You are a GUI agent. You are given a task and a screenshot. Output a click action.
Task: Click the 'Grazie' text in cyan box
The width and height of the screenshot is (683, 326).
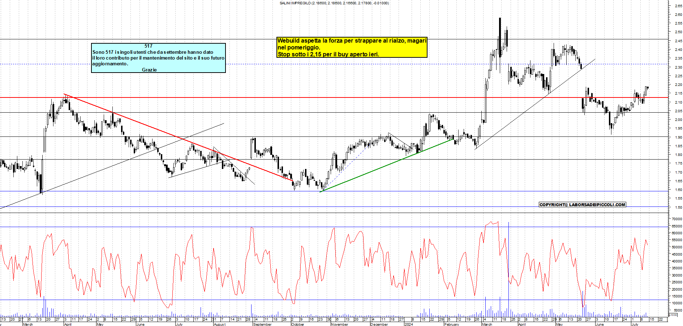(x=149, y=70)
